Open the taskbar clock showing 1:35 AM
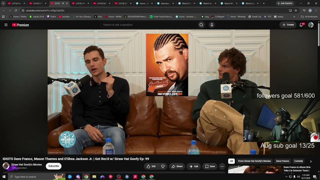Screen dimensions: 320x180 [x=306, y=177]
